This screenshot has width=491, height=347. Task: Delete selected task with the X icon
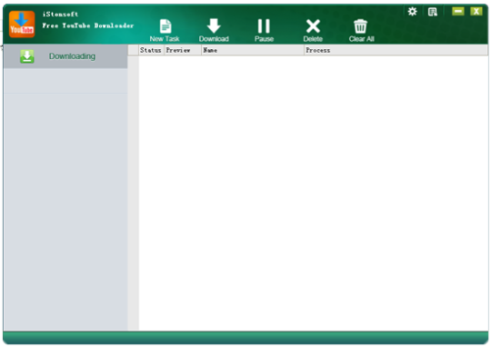[x=313, y=26]
